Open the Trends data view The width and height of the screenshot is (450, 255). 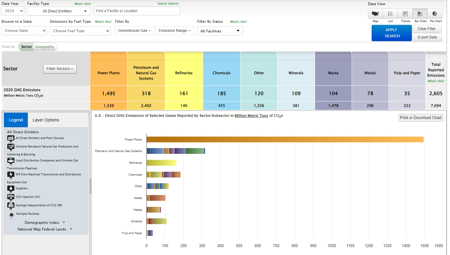pos(405,14)
